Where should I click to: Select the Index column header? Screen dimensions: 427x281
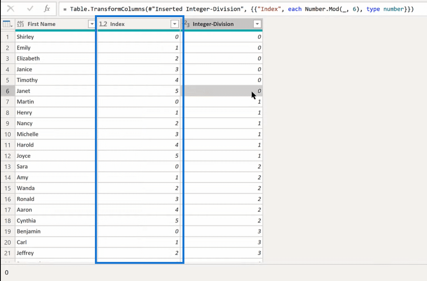tap(139, 24)
